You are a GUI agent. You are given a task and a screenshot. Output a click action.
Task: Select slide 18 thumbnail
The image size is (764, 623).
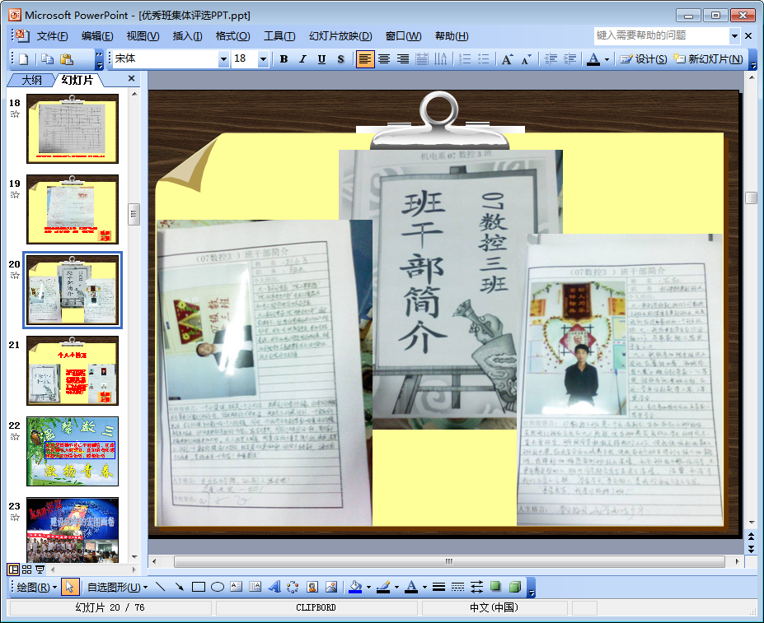(73, 128)
